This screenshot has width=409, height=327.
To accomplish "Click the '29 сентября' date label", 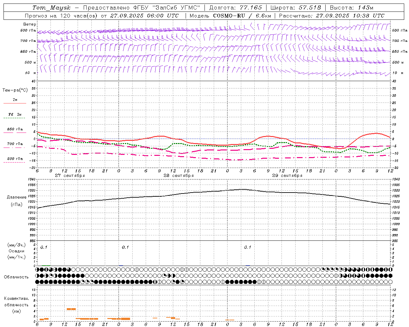I will click(287, 176).
